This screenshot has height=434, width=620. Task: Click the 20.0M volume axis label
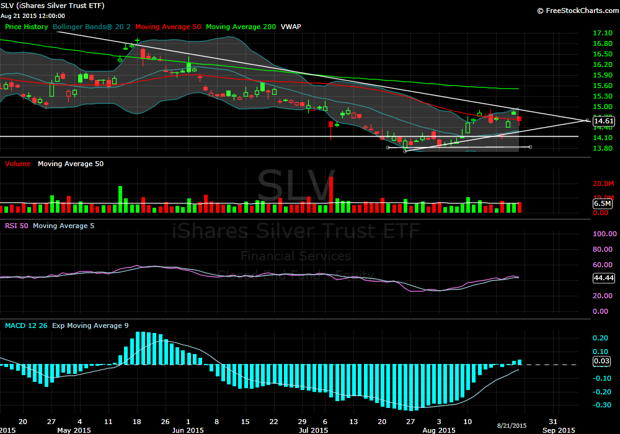click(x=603, y=184)
